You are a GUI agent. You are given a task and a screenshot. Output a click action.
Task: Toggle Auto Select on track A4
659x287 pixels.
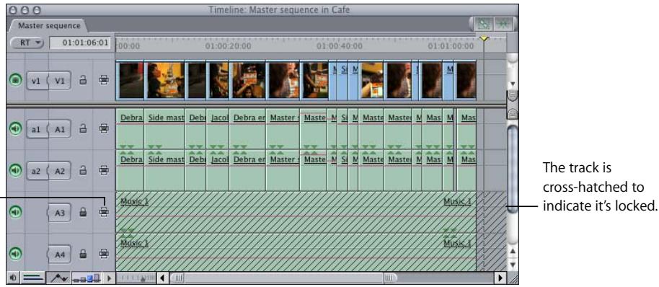104,254
